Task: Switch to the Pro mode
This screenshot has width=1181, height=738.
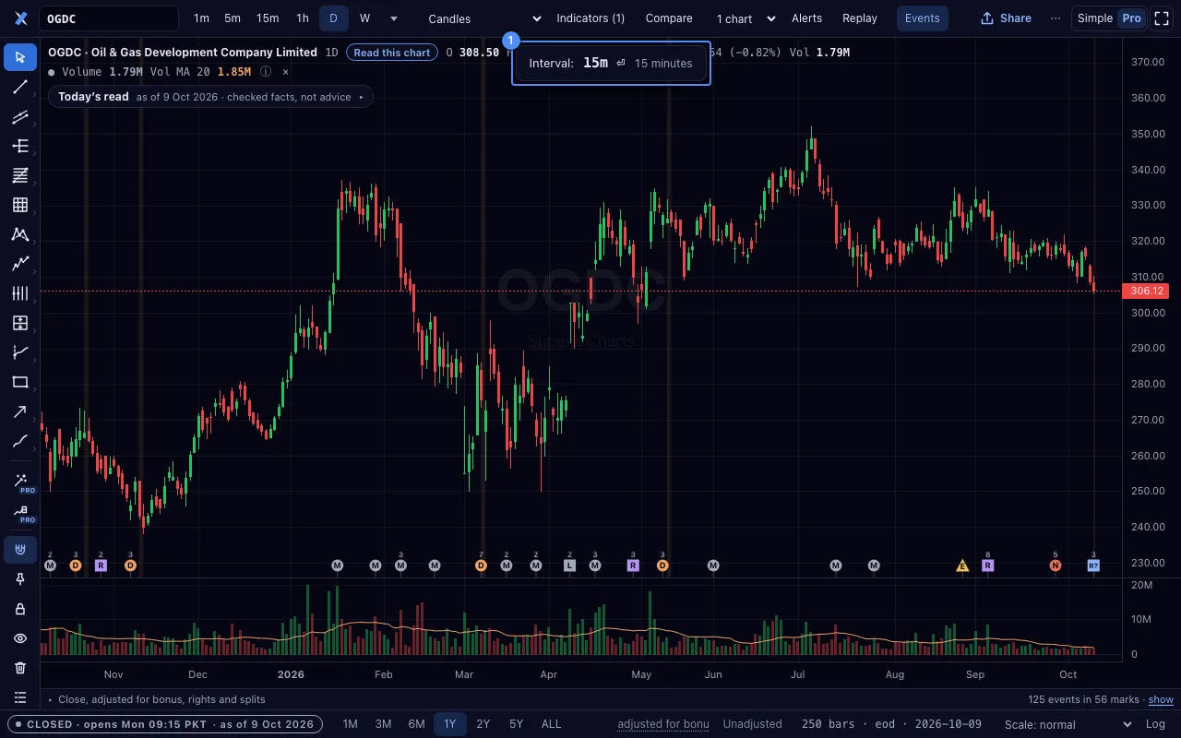Action: pyautogui.click(x=1131, y=18)
